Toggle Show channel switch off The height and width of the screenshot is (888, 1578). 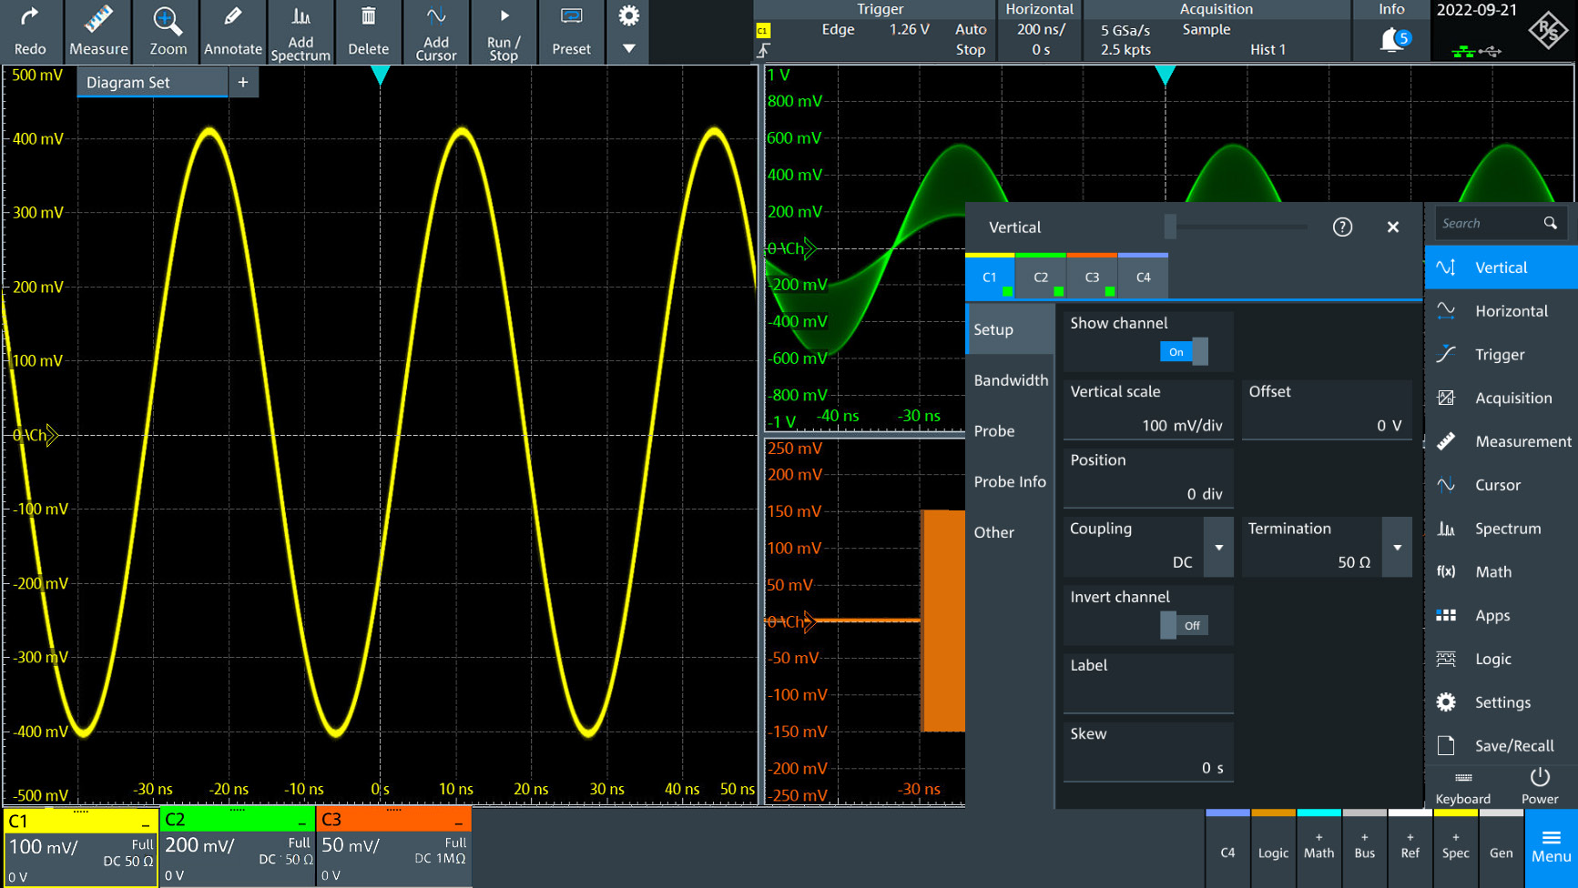pos(1184,352)
